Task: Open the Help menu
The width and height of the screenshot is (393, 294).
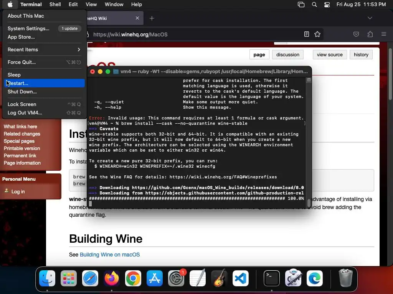Action: click(137, 5)
